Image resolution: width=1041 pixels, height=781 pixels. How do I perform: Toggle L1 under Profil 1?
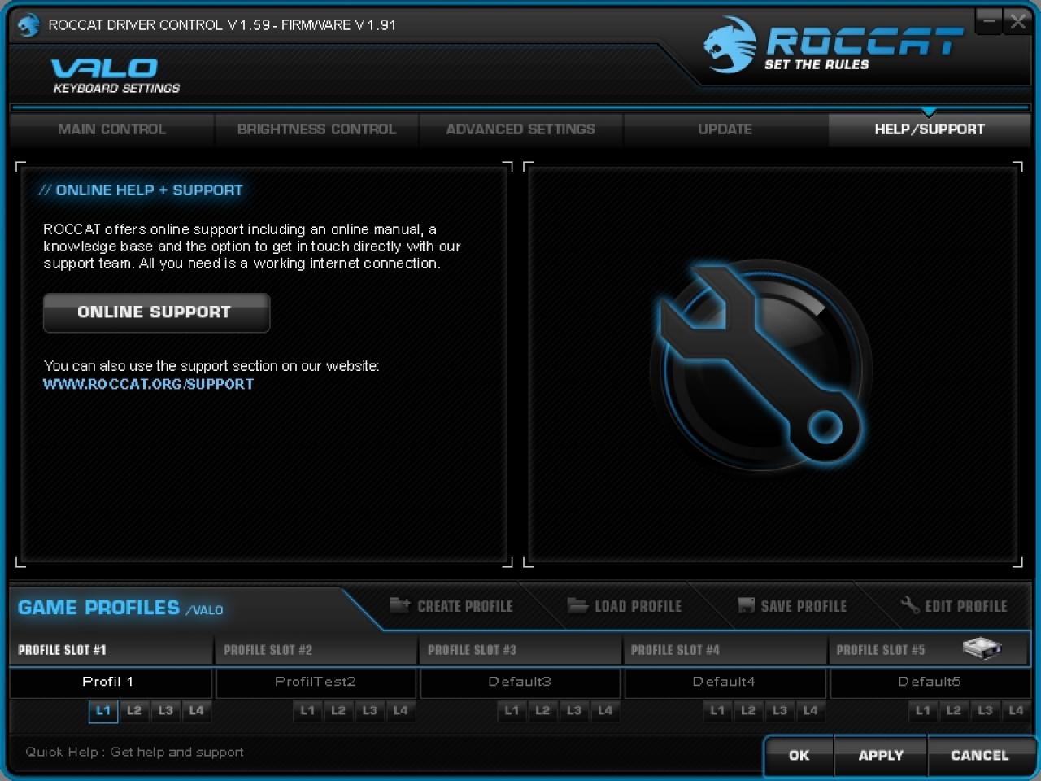point(103,711)
